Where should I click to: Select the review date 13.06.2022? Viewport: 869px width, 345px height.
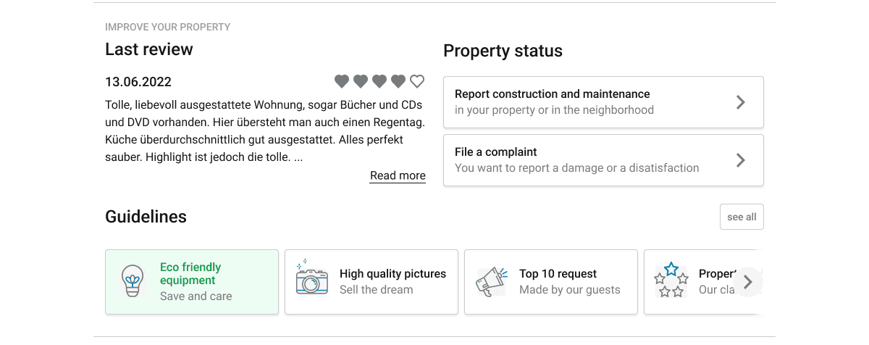pyautogui.click(x=138, y=82)
